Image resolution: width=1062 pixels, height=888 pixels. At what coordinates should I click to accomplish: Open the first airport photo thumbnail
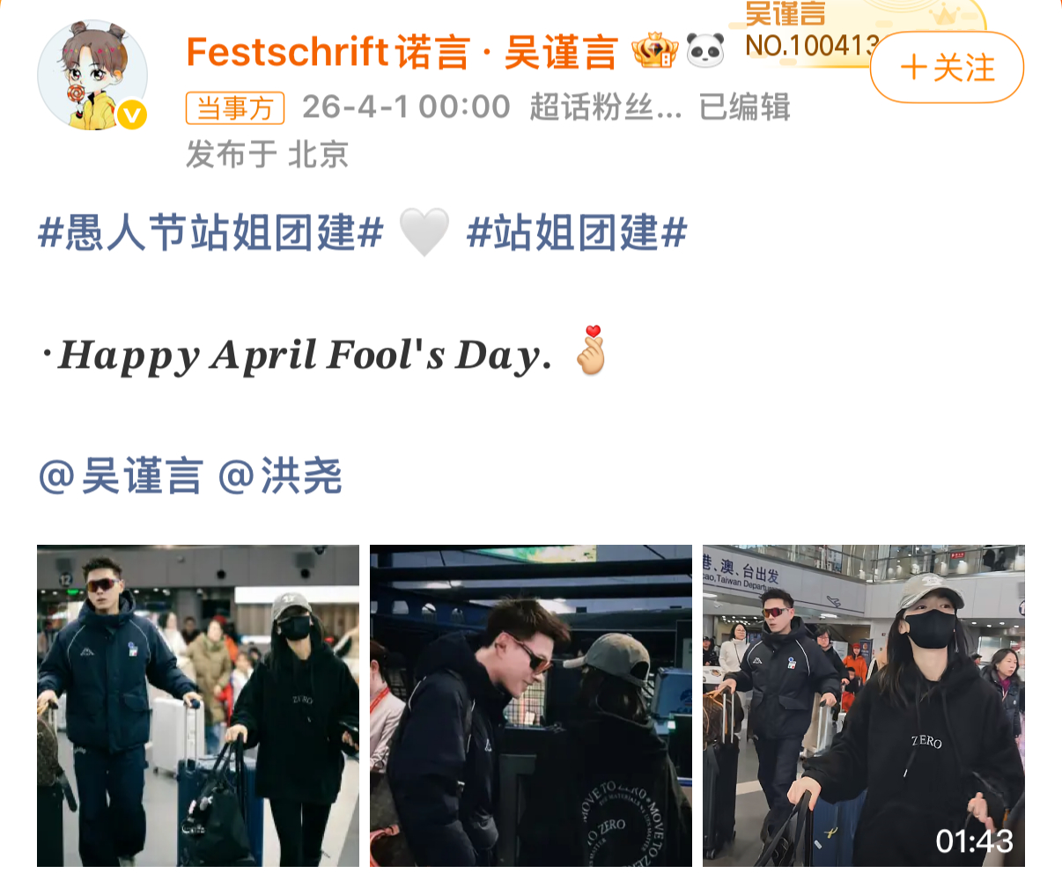(x=198, y=706)
